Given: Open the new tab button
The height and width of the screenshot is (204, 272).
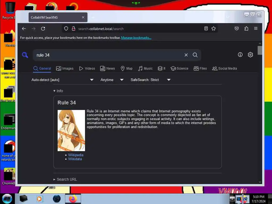Looking at the screenshot, I should point(93,17).
